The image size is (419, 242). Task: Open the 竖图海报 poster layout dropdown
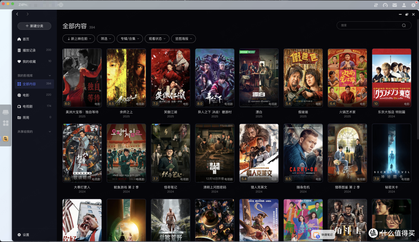point(184,39)
